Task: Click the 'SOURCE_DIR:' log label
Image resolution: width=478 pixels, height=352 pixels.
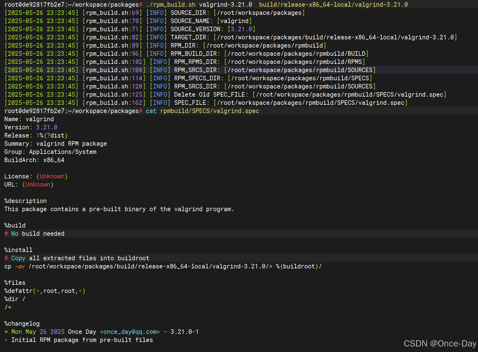Action: click(190, 13)
